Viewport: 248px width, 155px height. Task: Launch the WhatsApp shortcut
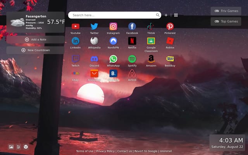113,59
